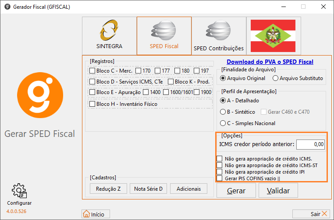Check the 197 register box
Screen dimensions: 334x220
point(197,70)
